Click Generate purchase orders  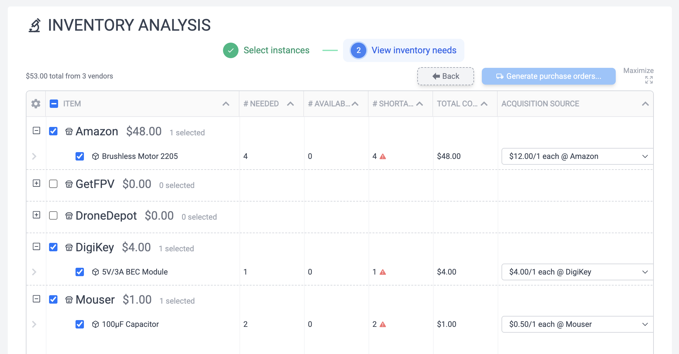[549, 76]
